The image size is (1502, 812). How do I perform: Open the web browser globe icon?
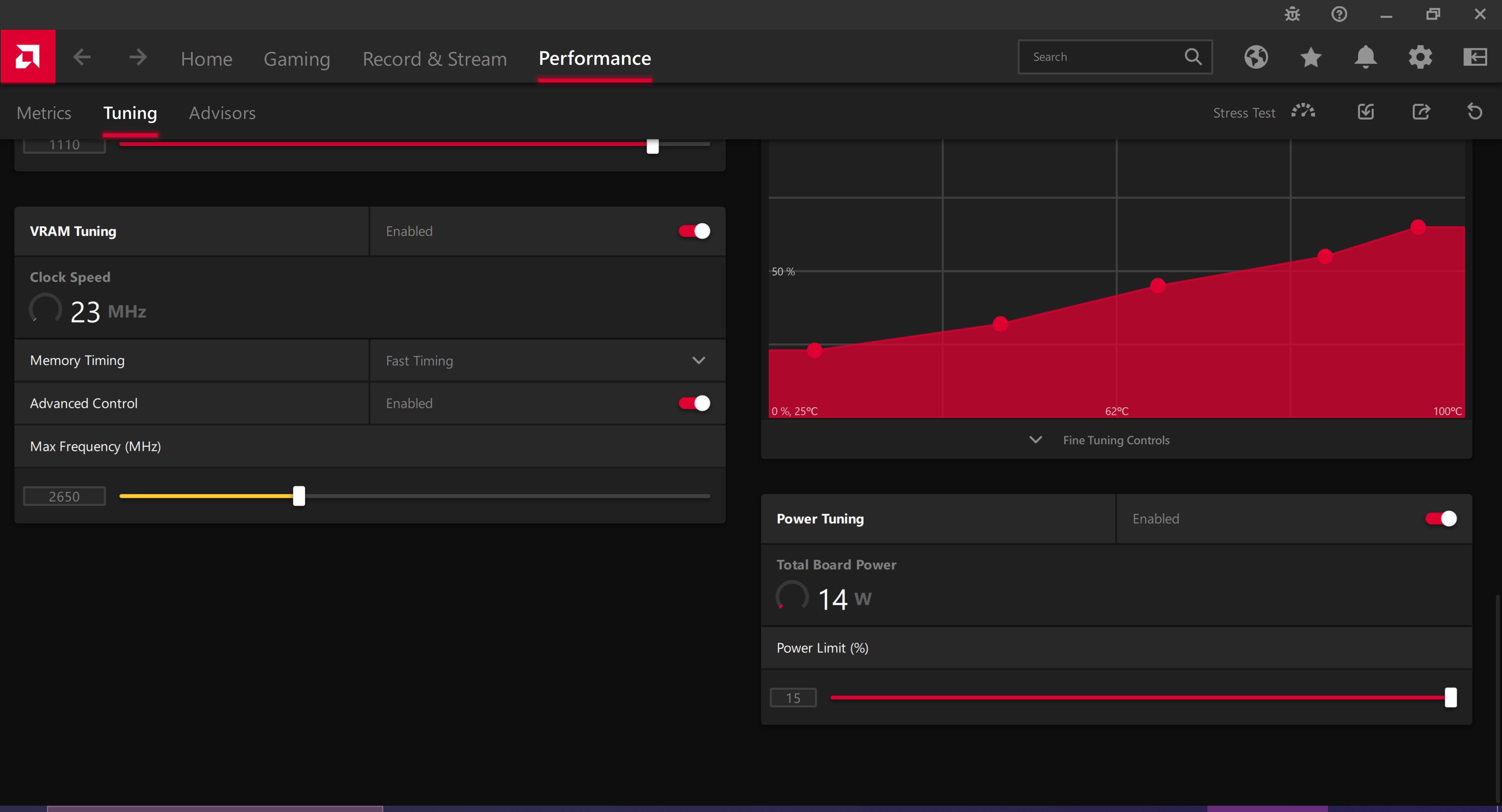click(1256, 57)
